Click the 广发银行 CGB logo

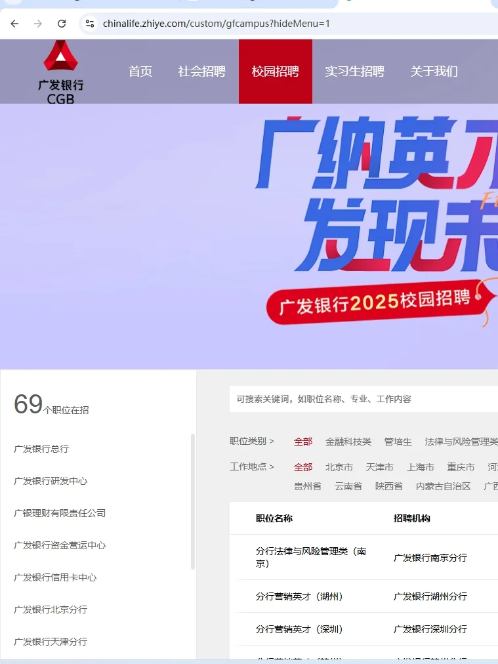pyautogui.click(x=60, y=72)
